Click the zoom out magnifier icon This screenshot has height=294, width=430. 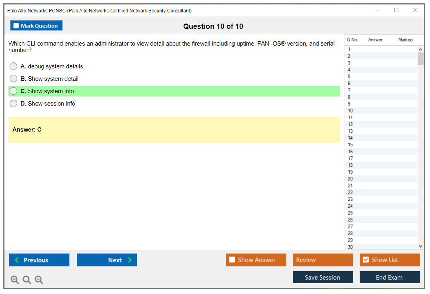(x=39, y=280)
